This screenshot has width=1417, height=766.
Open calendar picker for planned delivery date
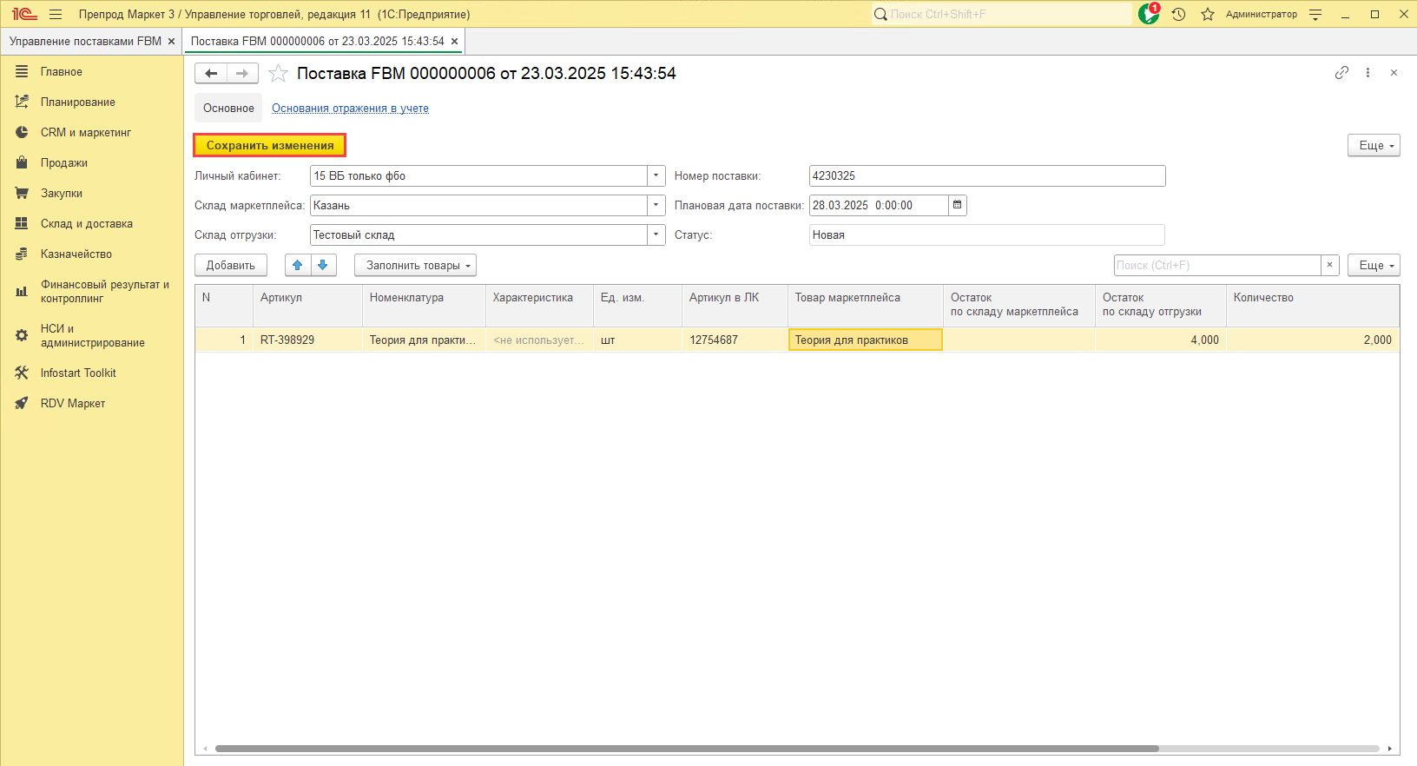958,206
